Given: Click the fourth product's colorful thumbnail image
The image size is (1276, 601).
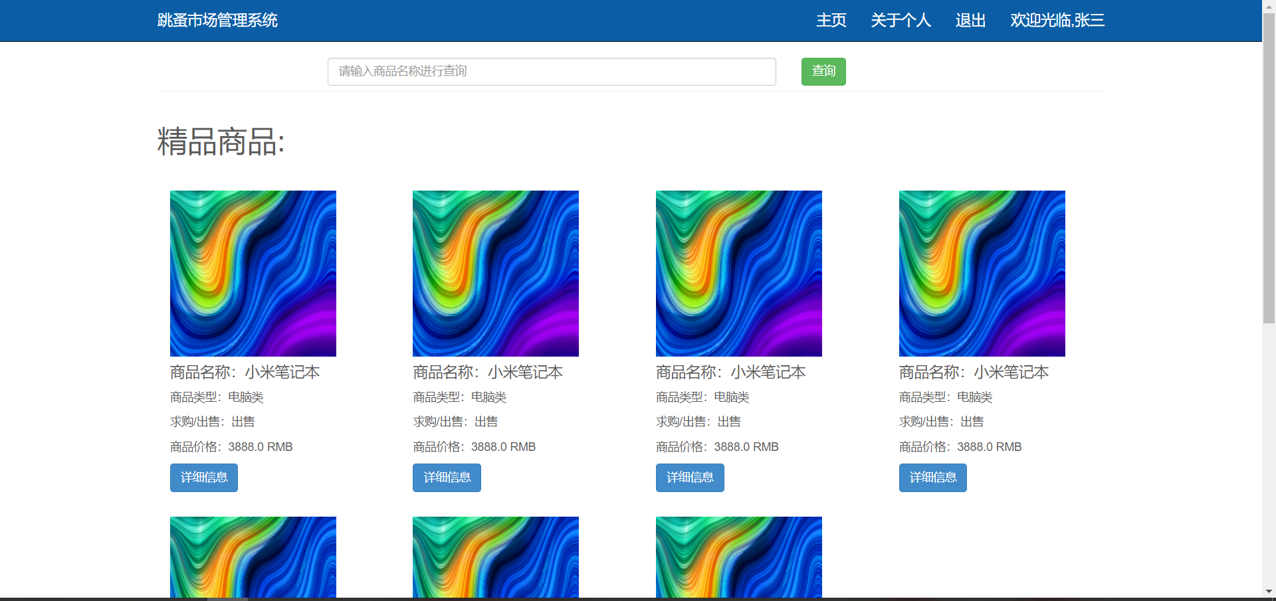Looking at the screenshot, I should click(982, 274).
